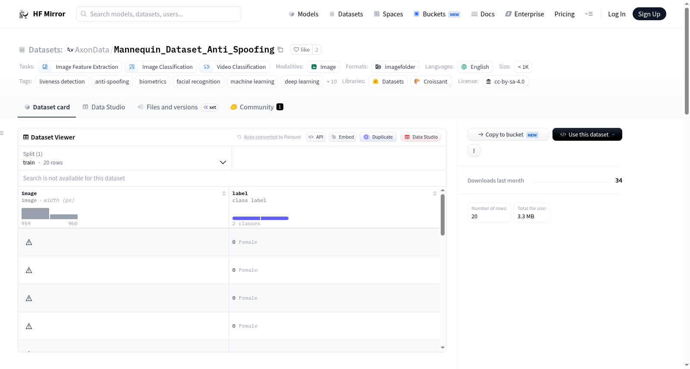
Task: Expand the +10 more tags
Action: pyautogui.click(x=332, y=82)
